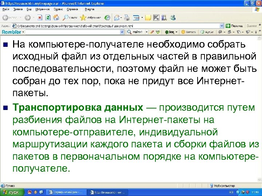
Task: Click the red hat quick launch icon
Action: (x=29, y=192)
